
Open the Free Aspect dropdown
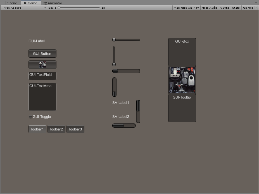[x=24, y=8]
